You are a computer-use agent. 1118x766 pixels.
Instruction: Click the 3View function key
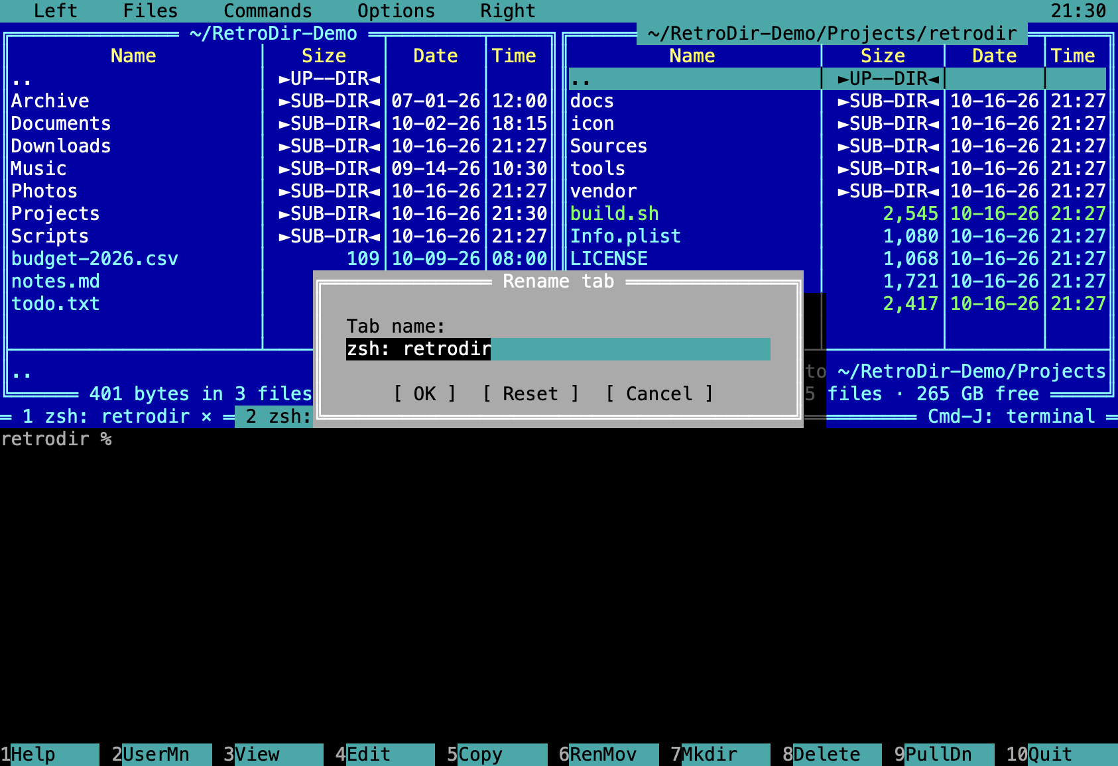pyautogui.click(x=273, y=755)
